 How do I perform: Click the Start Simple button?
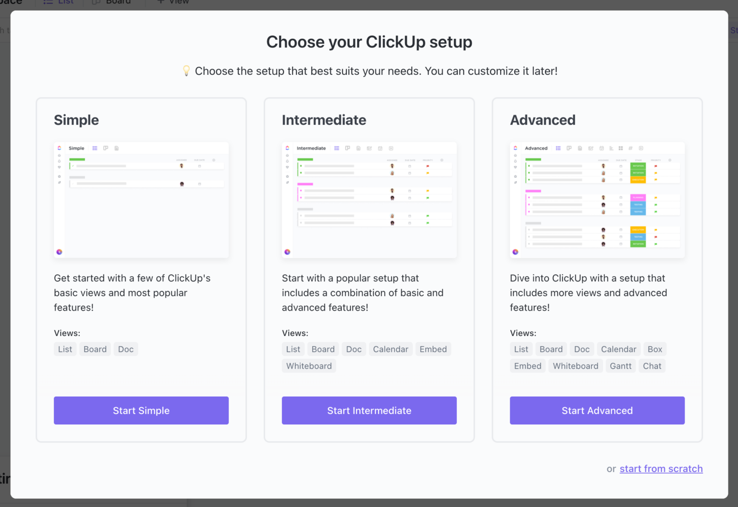click(x=141, y=410)
